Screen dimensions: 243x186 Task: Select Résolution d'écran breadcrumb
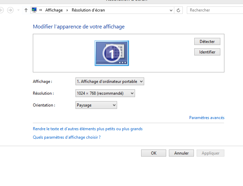coord(88,10)
